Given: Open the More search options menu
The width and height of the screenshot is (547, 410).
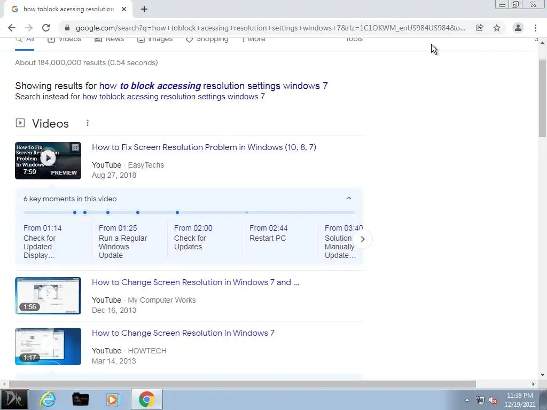Looking at the screenshot, I should point(254,39).
